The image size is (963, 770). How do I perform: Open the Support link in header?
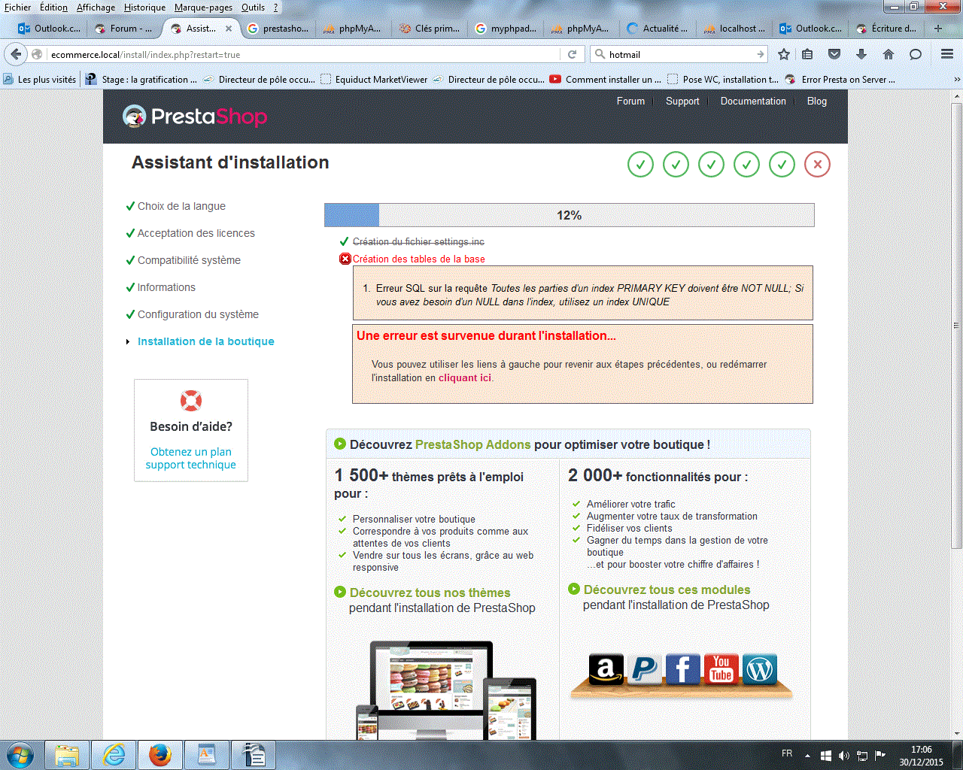point(682,101)
